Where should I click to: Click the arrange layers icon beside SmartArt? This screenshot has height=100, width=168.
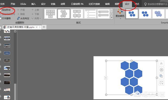pyautogui.click(x=161, y=76)
